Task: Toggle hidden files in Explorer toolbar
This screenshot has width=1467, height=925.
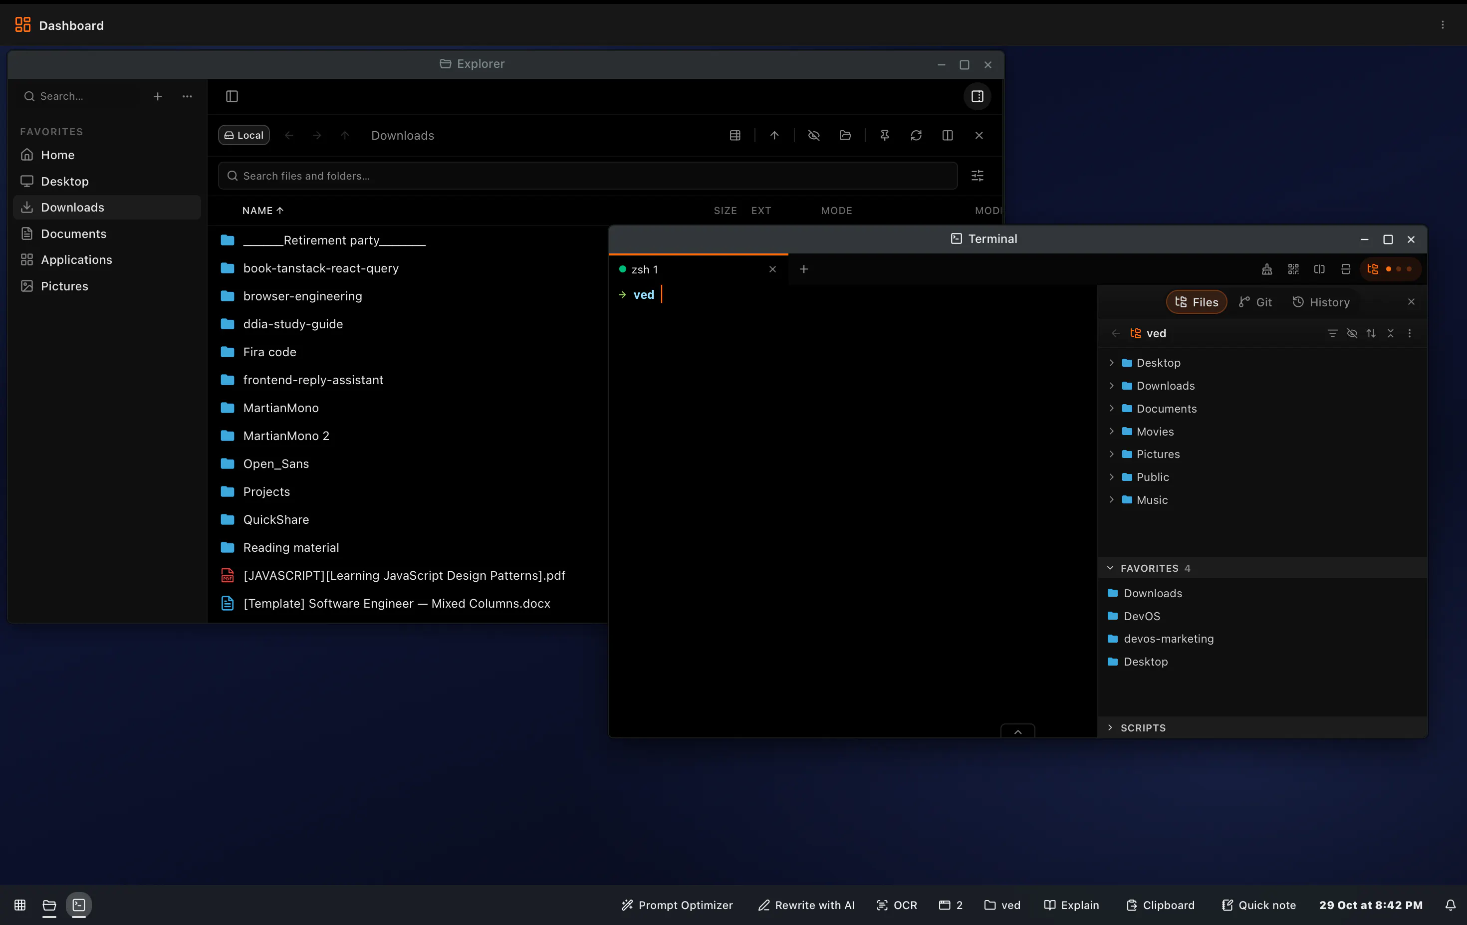Action: click(813, 135)
